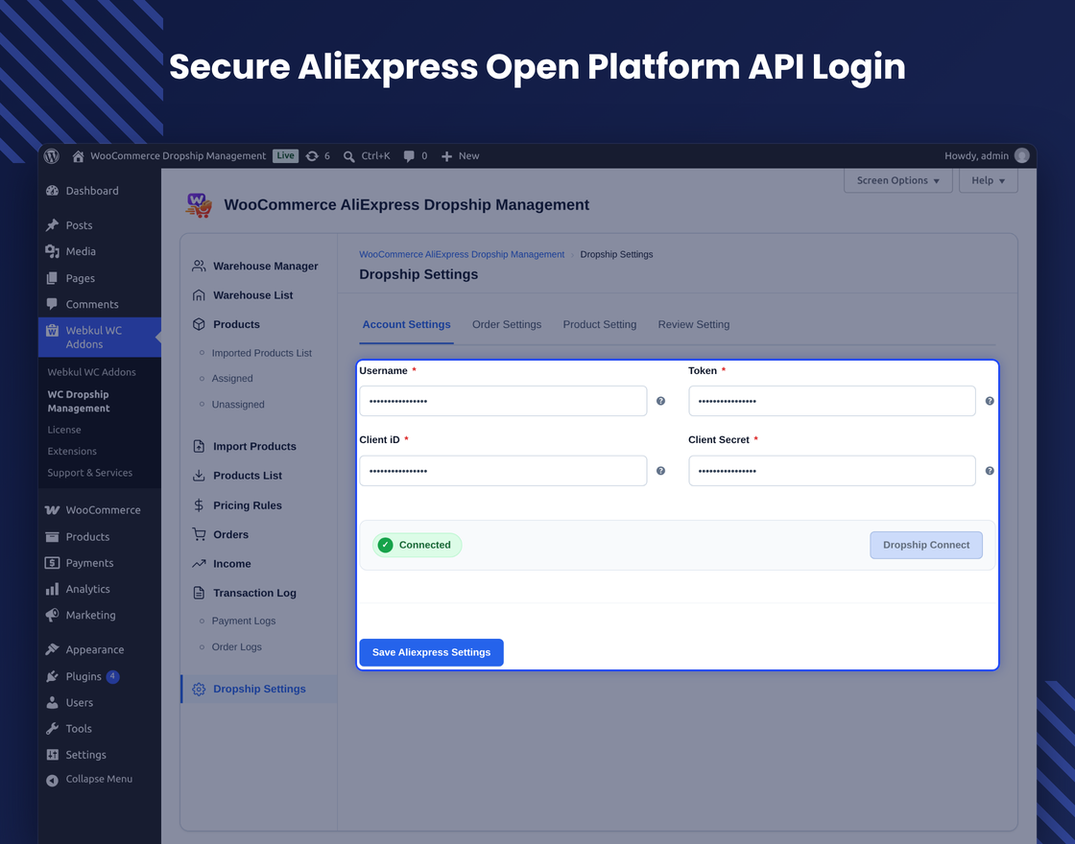Screen dimensions: 1075x844
Task: Click the updates icon showing 6
Action: 312,156
